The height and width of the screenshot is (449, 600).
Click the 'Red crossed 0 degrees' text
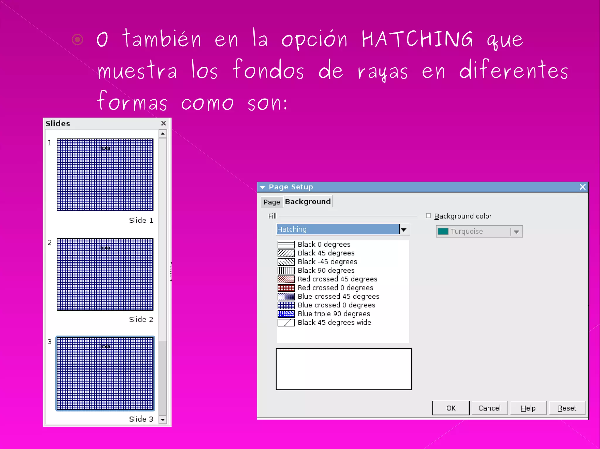pyautogui.click(x=335, y=288)
